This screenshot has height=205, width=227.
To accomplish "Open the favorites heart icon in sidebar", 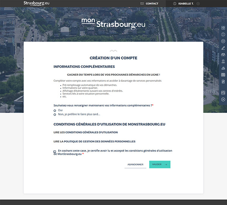I will click(x=223, y=41).
